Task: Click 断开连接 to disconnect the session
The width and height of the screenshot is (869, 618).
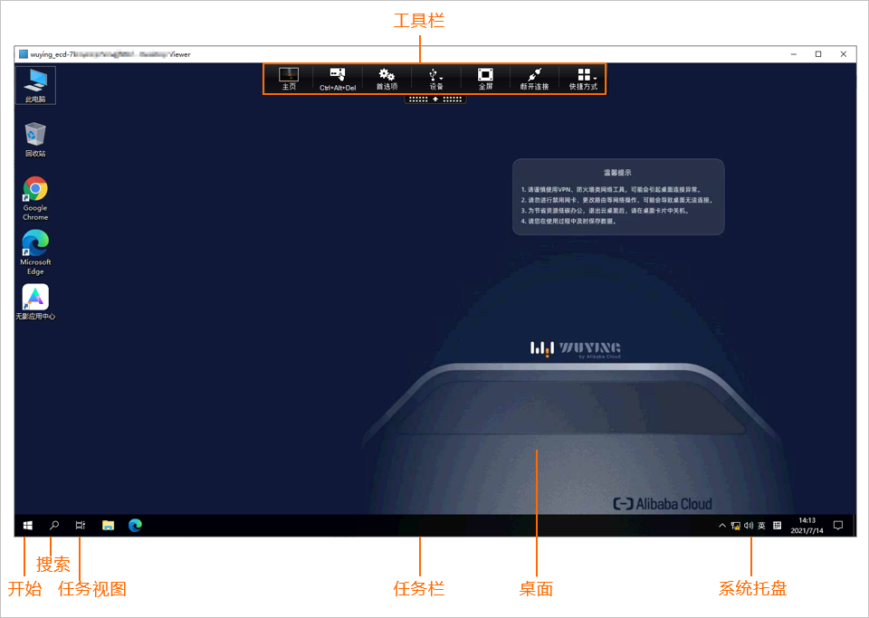Action: point(534,79)
